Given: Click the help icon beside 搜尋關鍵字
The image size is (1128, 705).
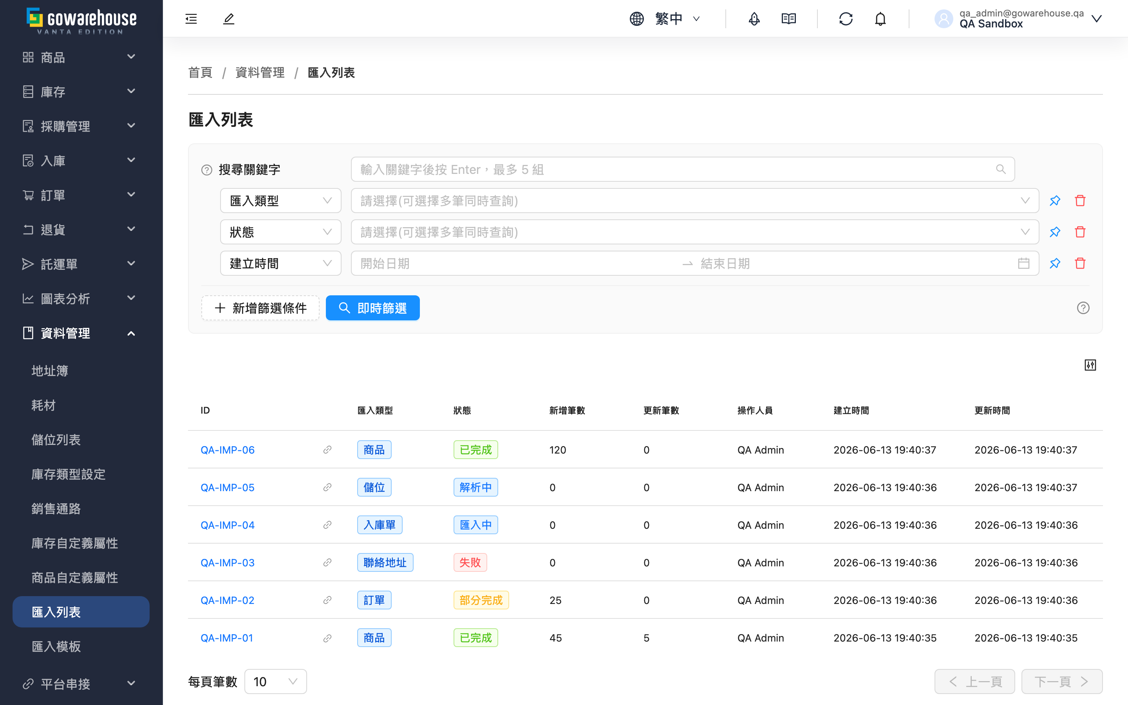Looking at the screenshot, I should pos(206,170).
